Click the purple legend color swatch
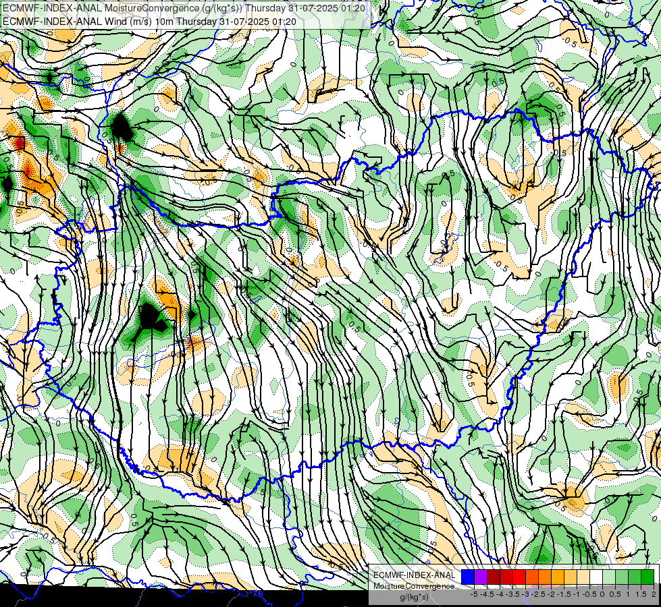This screenshot has height=607, width=661. tap(481, 577)
